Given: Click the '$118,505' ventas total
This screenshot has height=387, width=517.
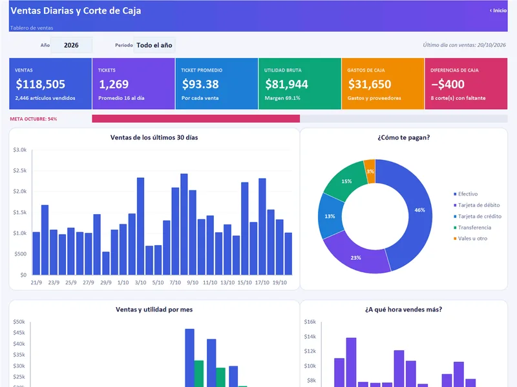Looking at the screenshot, I should [x=41, y=84].
